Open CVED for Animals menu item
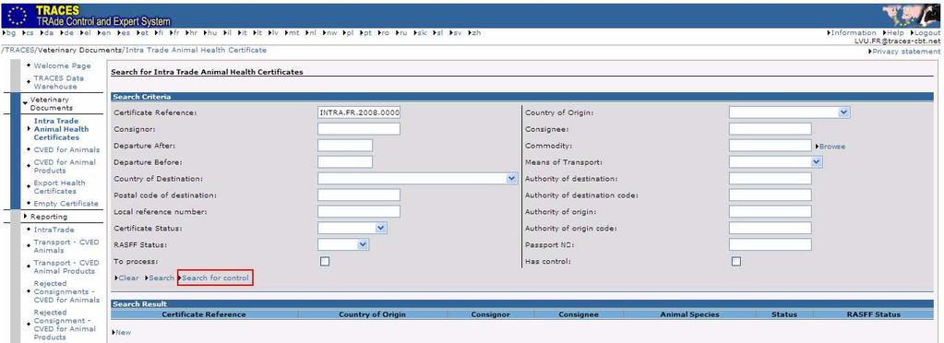 click(x=66, y=149)
